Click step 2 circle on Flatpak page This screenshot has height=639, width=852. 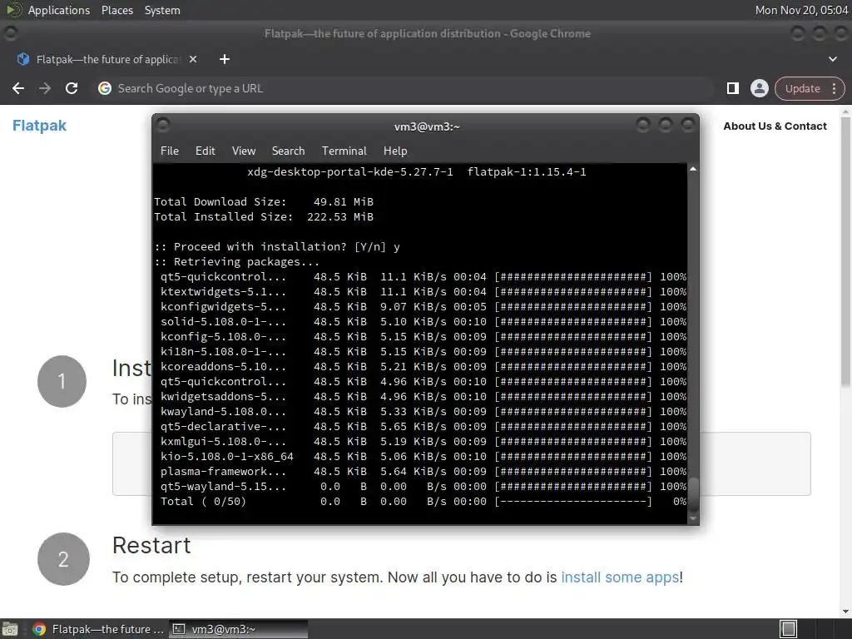(x=63, y=559)
